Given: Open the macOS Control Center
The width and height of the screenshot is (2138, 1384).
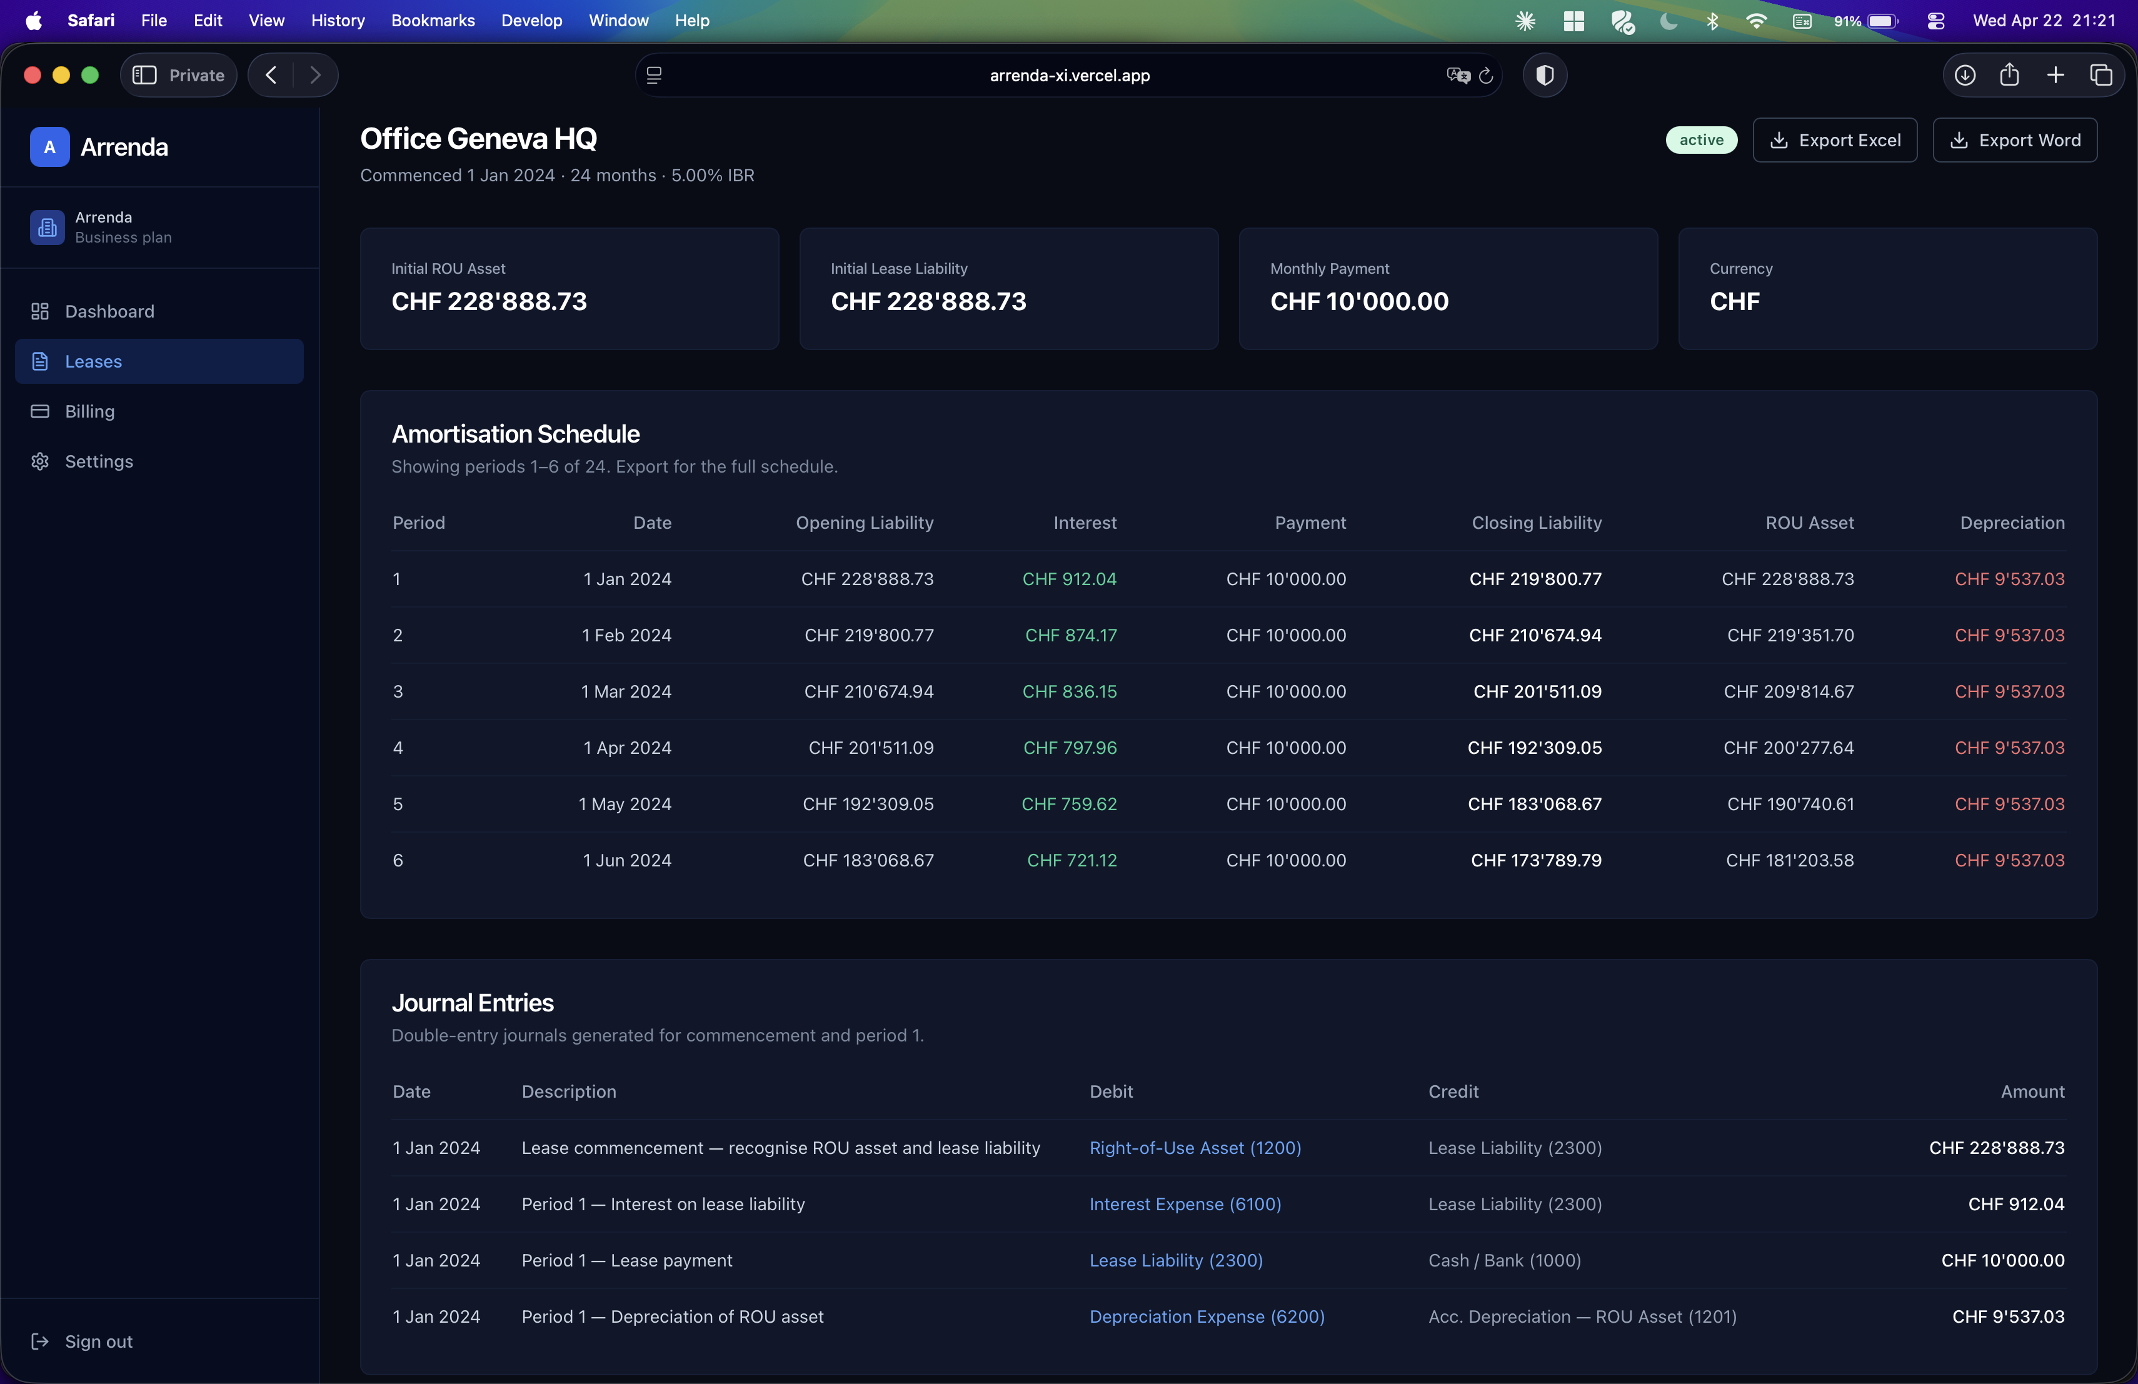Looking at the screenshot, I should pos(1936,21).
